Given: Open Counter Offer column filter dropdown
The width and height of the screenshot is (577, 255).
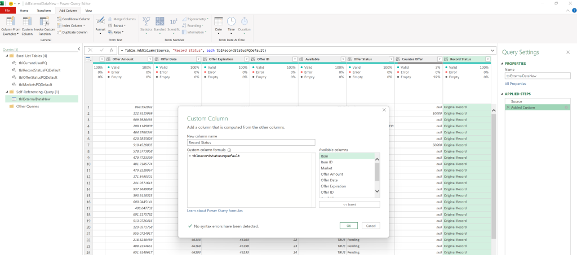Looking at the screenshot, I should click(x=440, y=59).
